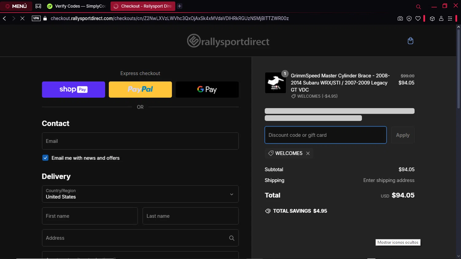Select the Checkout - Rallysport Direct tab
The width and height of the screenshot is (461, 259).
[143, 6]
